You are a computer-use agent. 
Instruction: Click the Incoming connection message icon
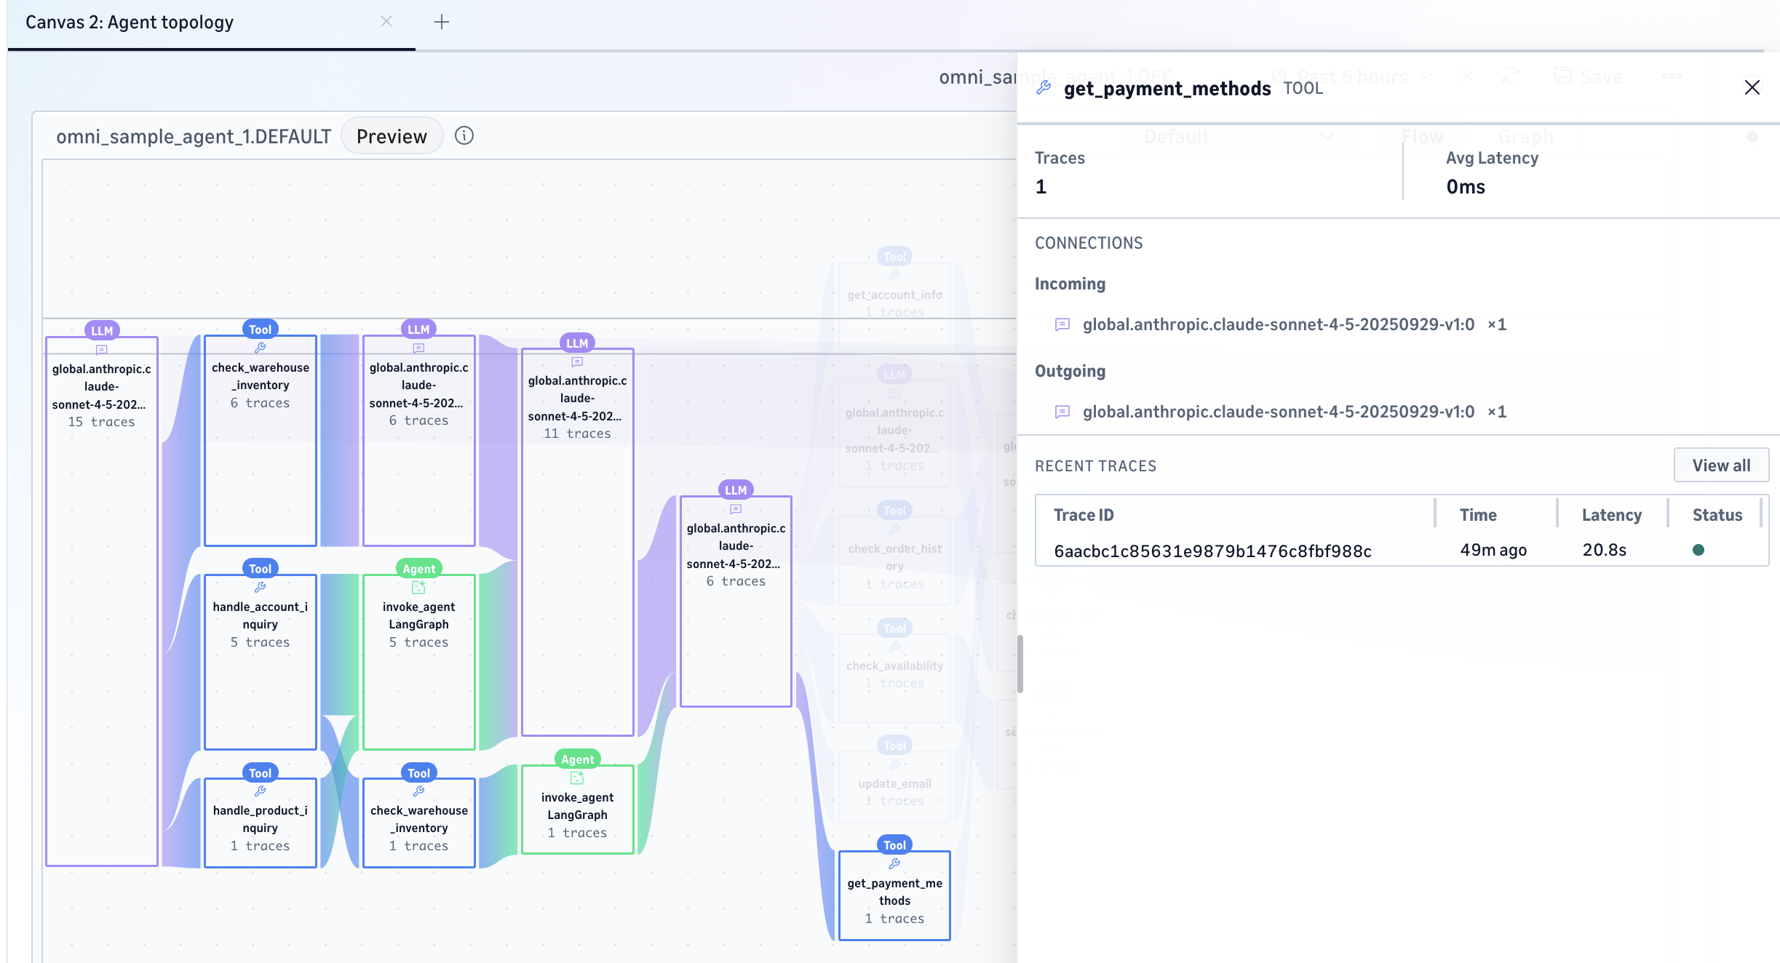pyautogui.click(x=1062, y=324)
